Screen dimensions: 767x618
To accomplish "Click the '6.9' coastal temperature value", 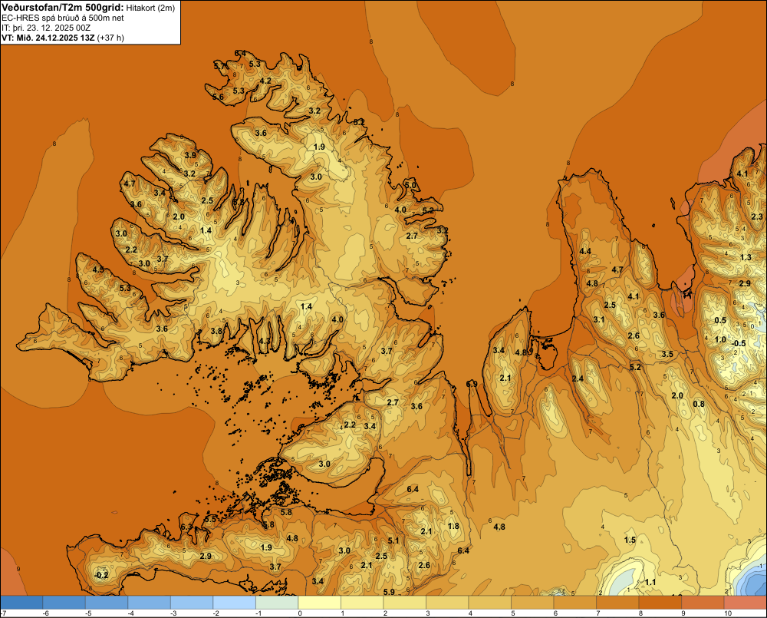I will (x=472, y=384).
